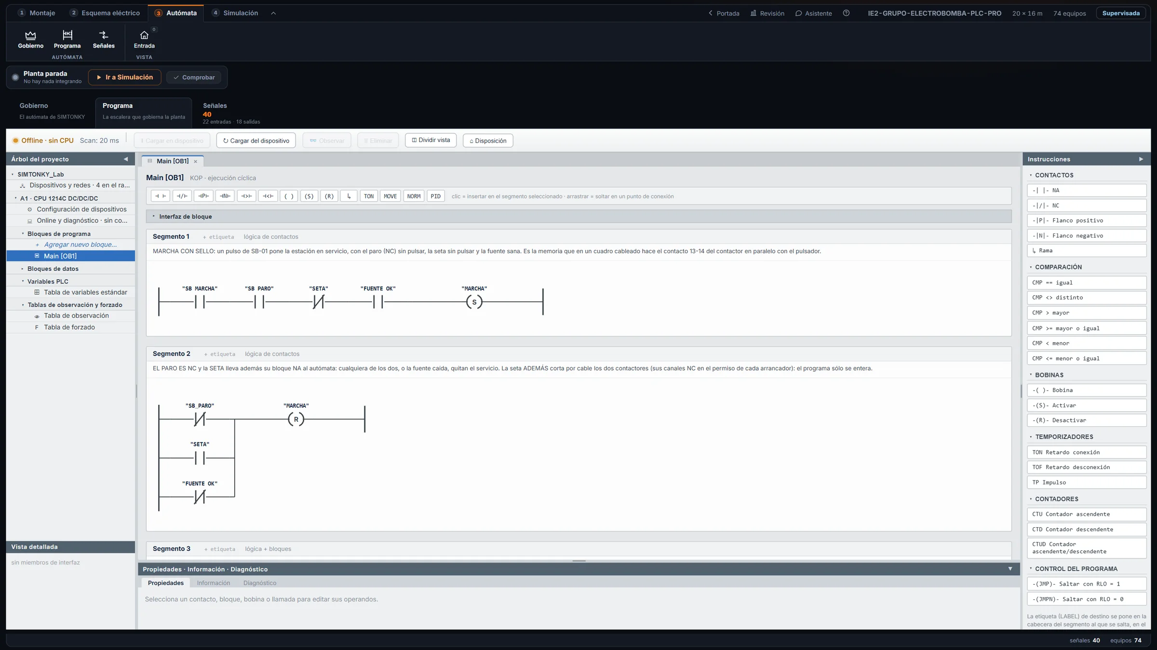This screenshot has height=650, width=1157.
Task: Open the help question mark icon
Action: click(846, 13)
